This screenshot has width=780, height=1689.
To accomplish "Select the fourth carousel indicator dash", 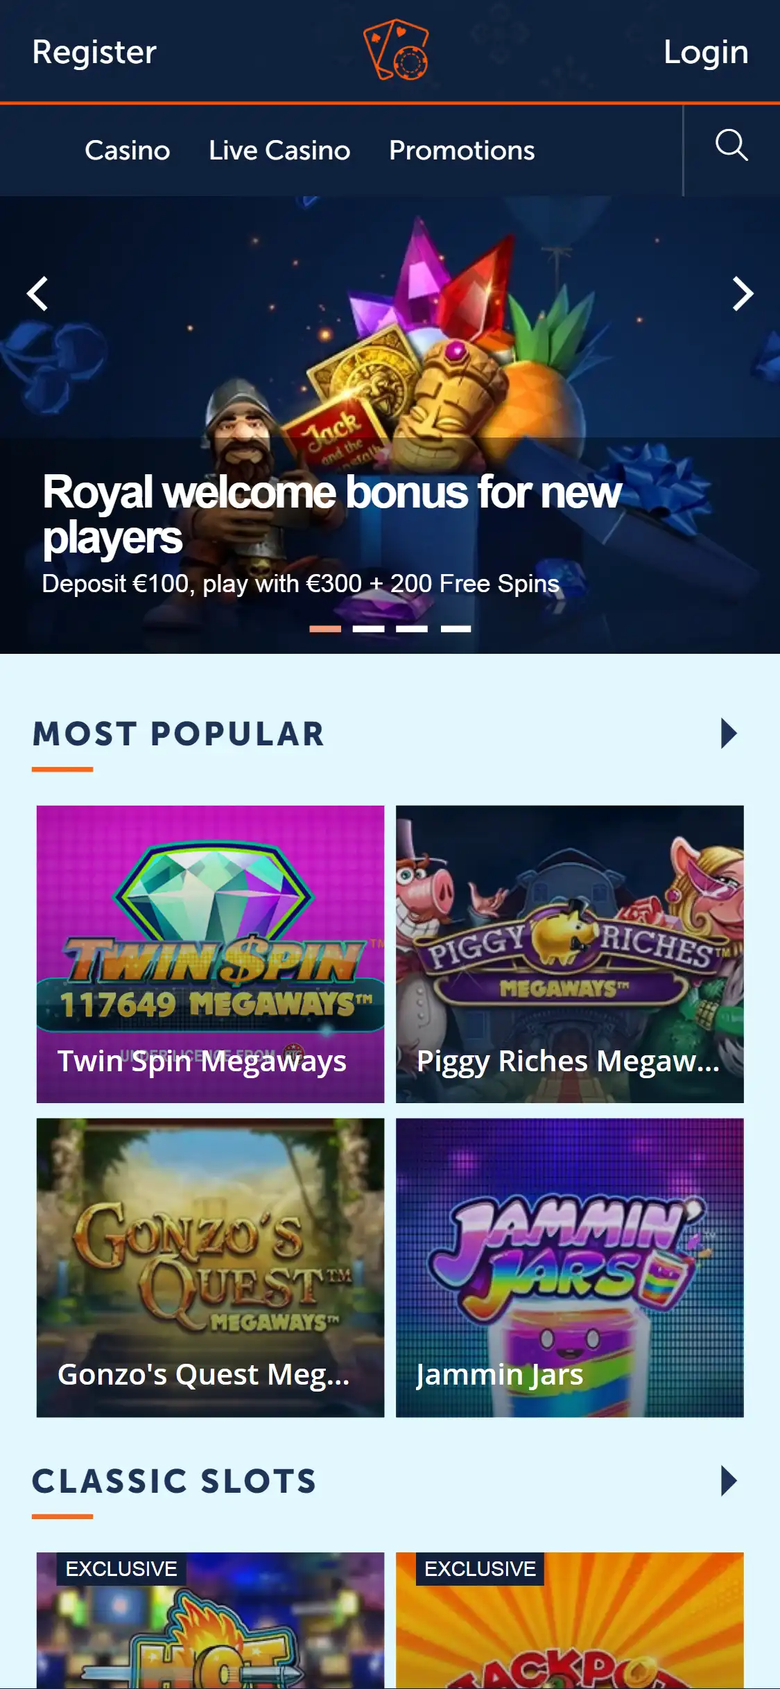I will tap(456, 629).
